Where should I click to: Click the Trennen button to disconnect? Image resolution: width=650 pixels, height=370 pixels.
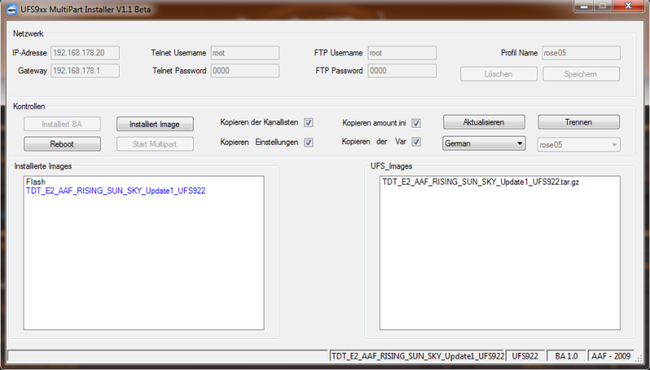tap(578, 122)
